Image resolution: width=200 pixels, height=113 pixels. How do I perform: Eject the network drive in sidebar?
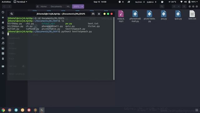pos(23,66)
